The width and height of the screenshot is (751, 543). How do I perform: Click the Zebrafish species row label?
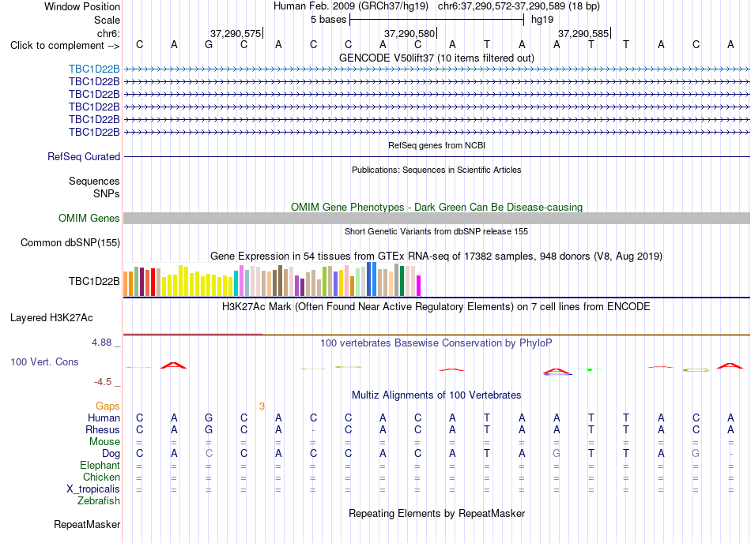(99, 501)
